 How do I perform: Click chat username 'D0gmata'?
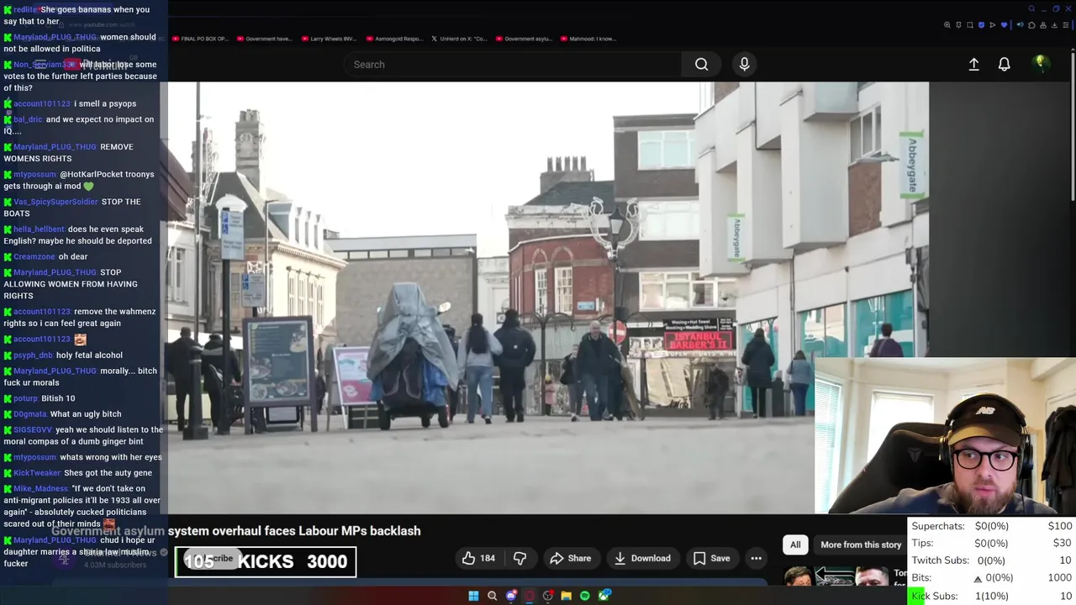pos(30,413)
